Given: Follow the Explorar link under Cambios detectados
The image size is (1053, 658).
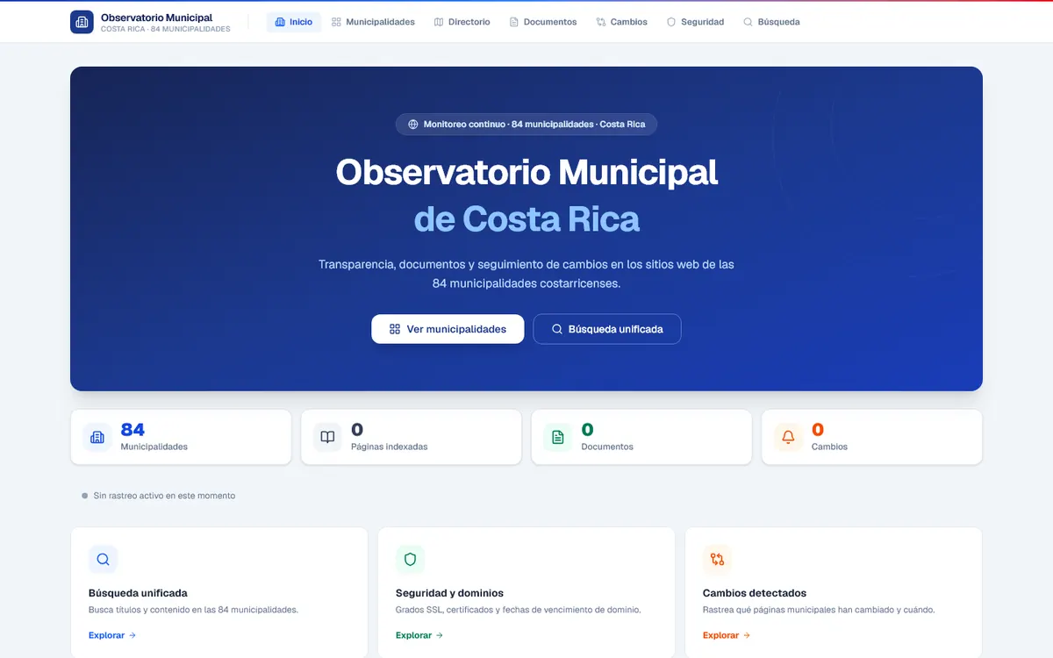Looking at the screenshot, I should tap(727, 635).
